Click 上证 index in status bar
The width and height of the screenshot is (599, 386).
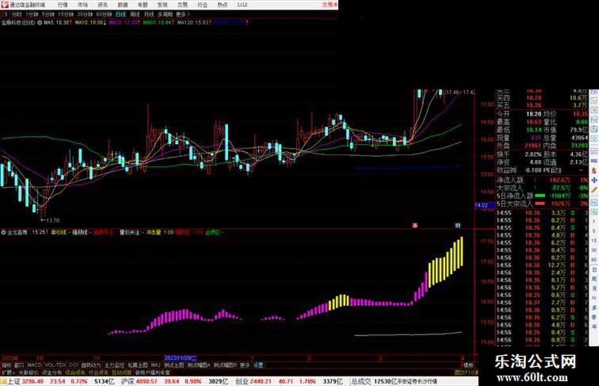pos(14,382)
